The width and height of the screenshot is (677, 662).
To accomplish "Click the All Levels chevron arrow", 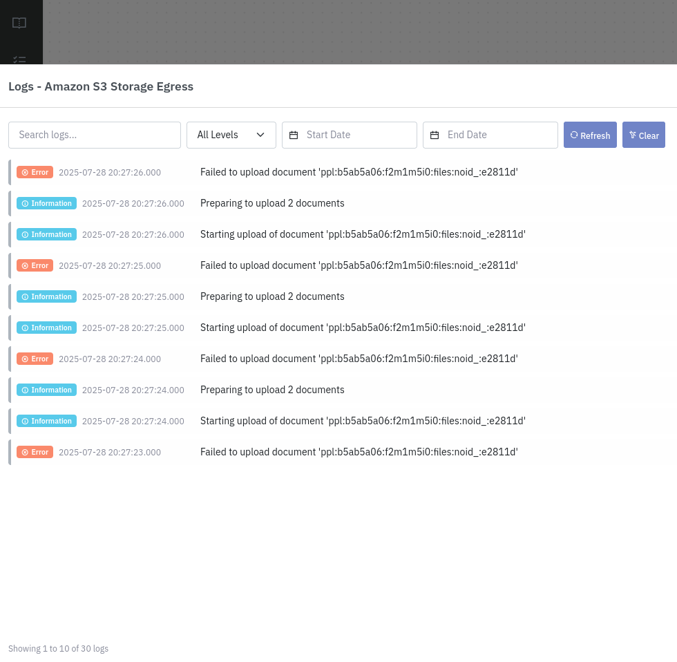I will pyautogui.click(x=260, y=135).
